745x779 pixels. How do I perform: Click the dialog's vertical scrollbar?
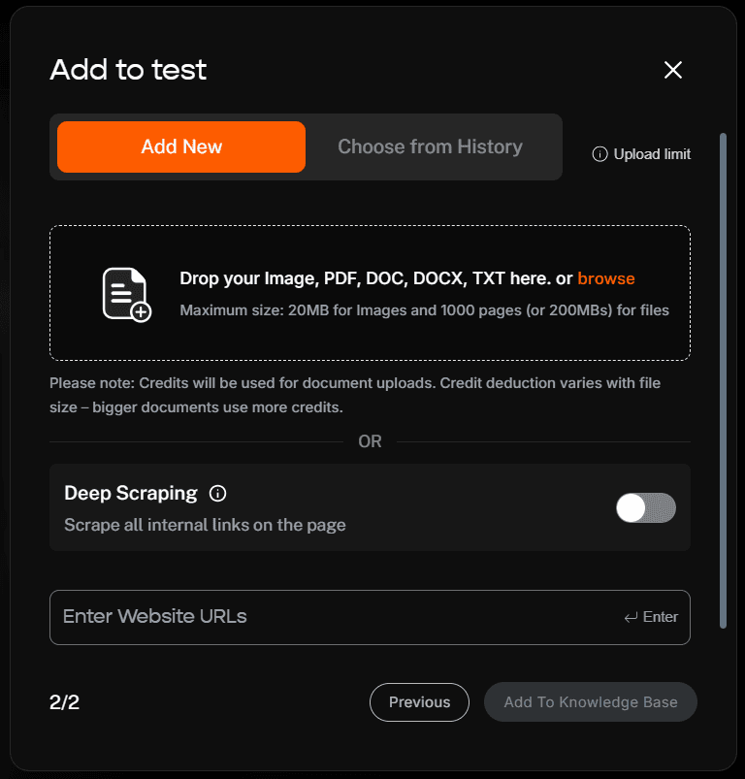click(723, 378)
